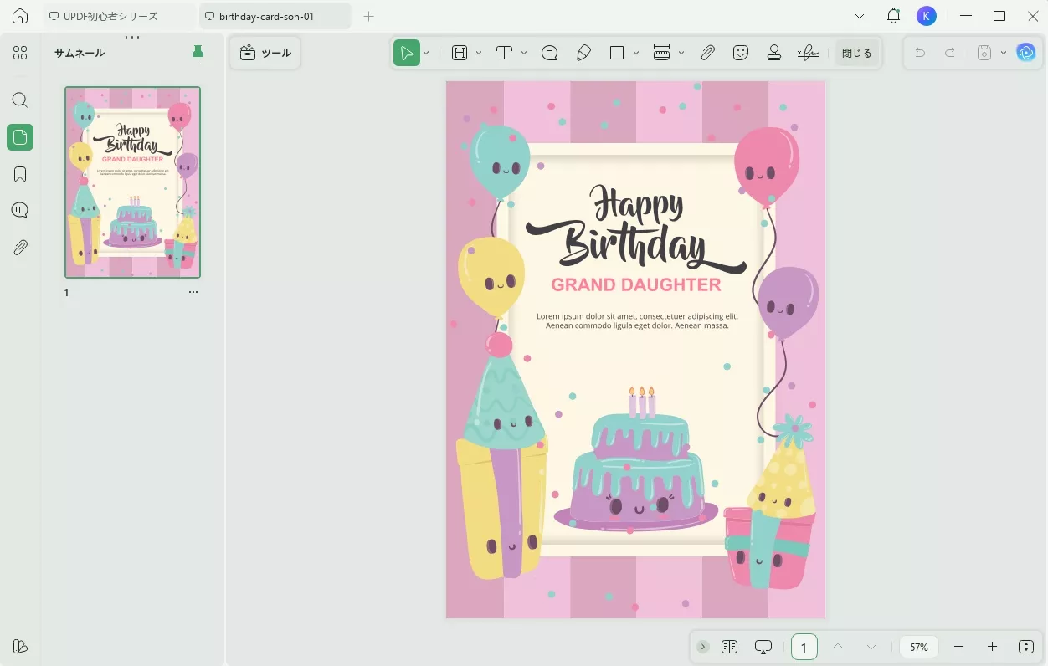Select the cursor selection tool

407,53
